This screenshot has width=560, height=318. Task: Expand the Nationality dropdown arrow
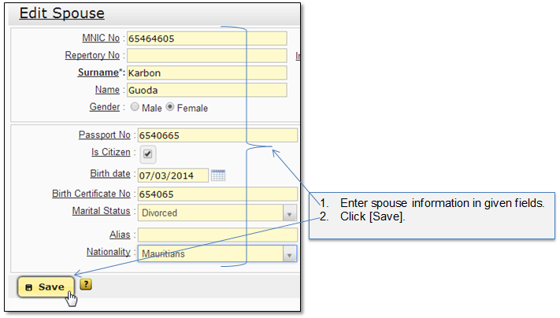pos(290,254)
